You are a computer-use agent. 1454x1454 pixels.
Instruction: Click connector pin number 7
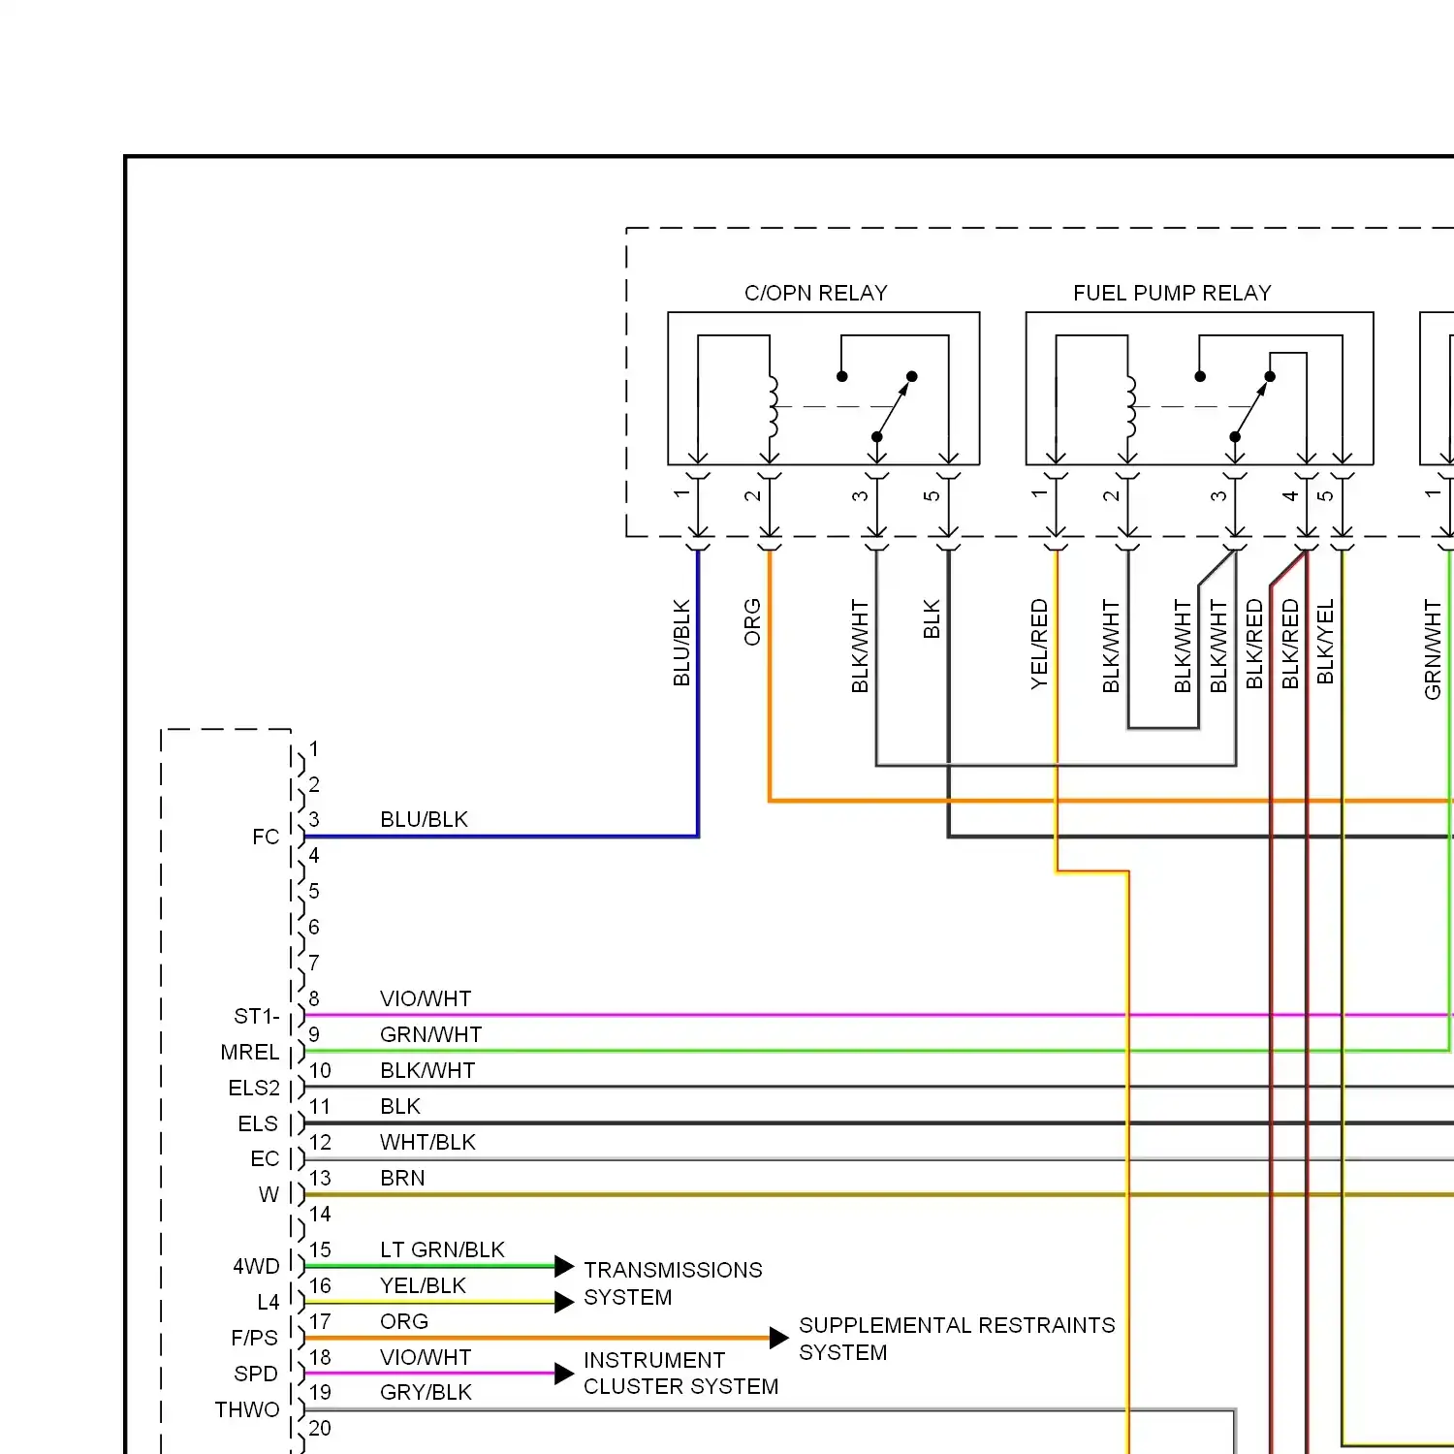[x=314, y=963]
